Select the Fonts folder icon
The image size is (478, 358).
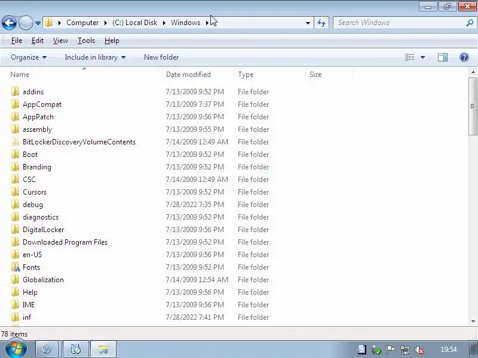[x=16, y=267]
